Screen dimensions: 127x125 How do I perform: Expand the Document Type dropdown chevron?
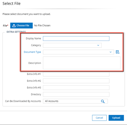111,52
